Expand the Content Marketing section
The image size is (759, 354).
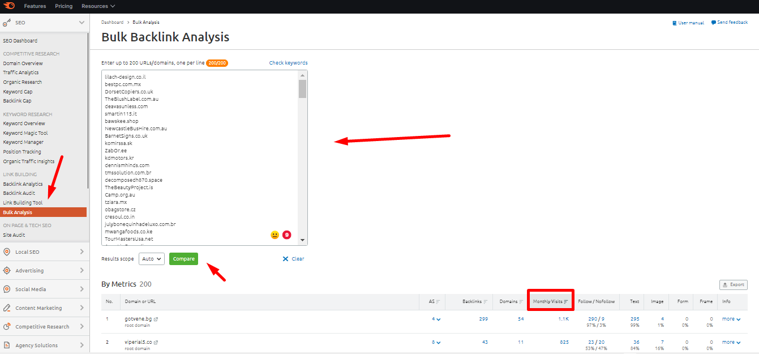pos(82,308)
